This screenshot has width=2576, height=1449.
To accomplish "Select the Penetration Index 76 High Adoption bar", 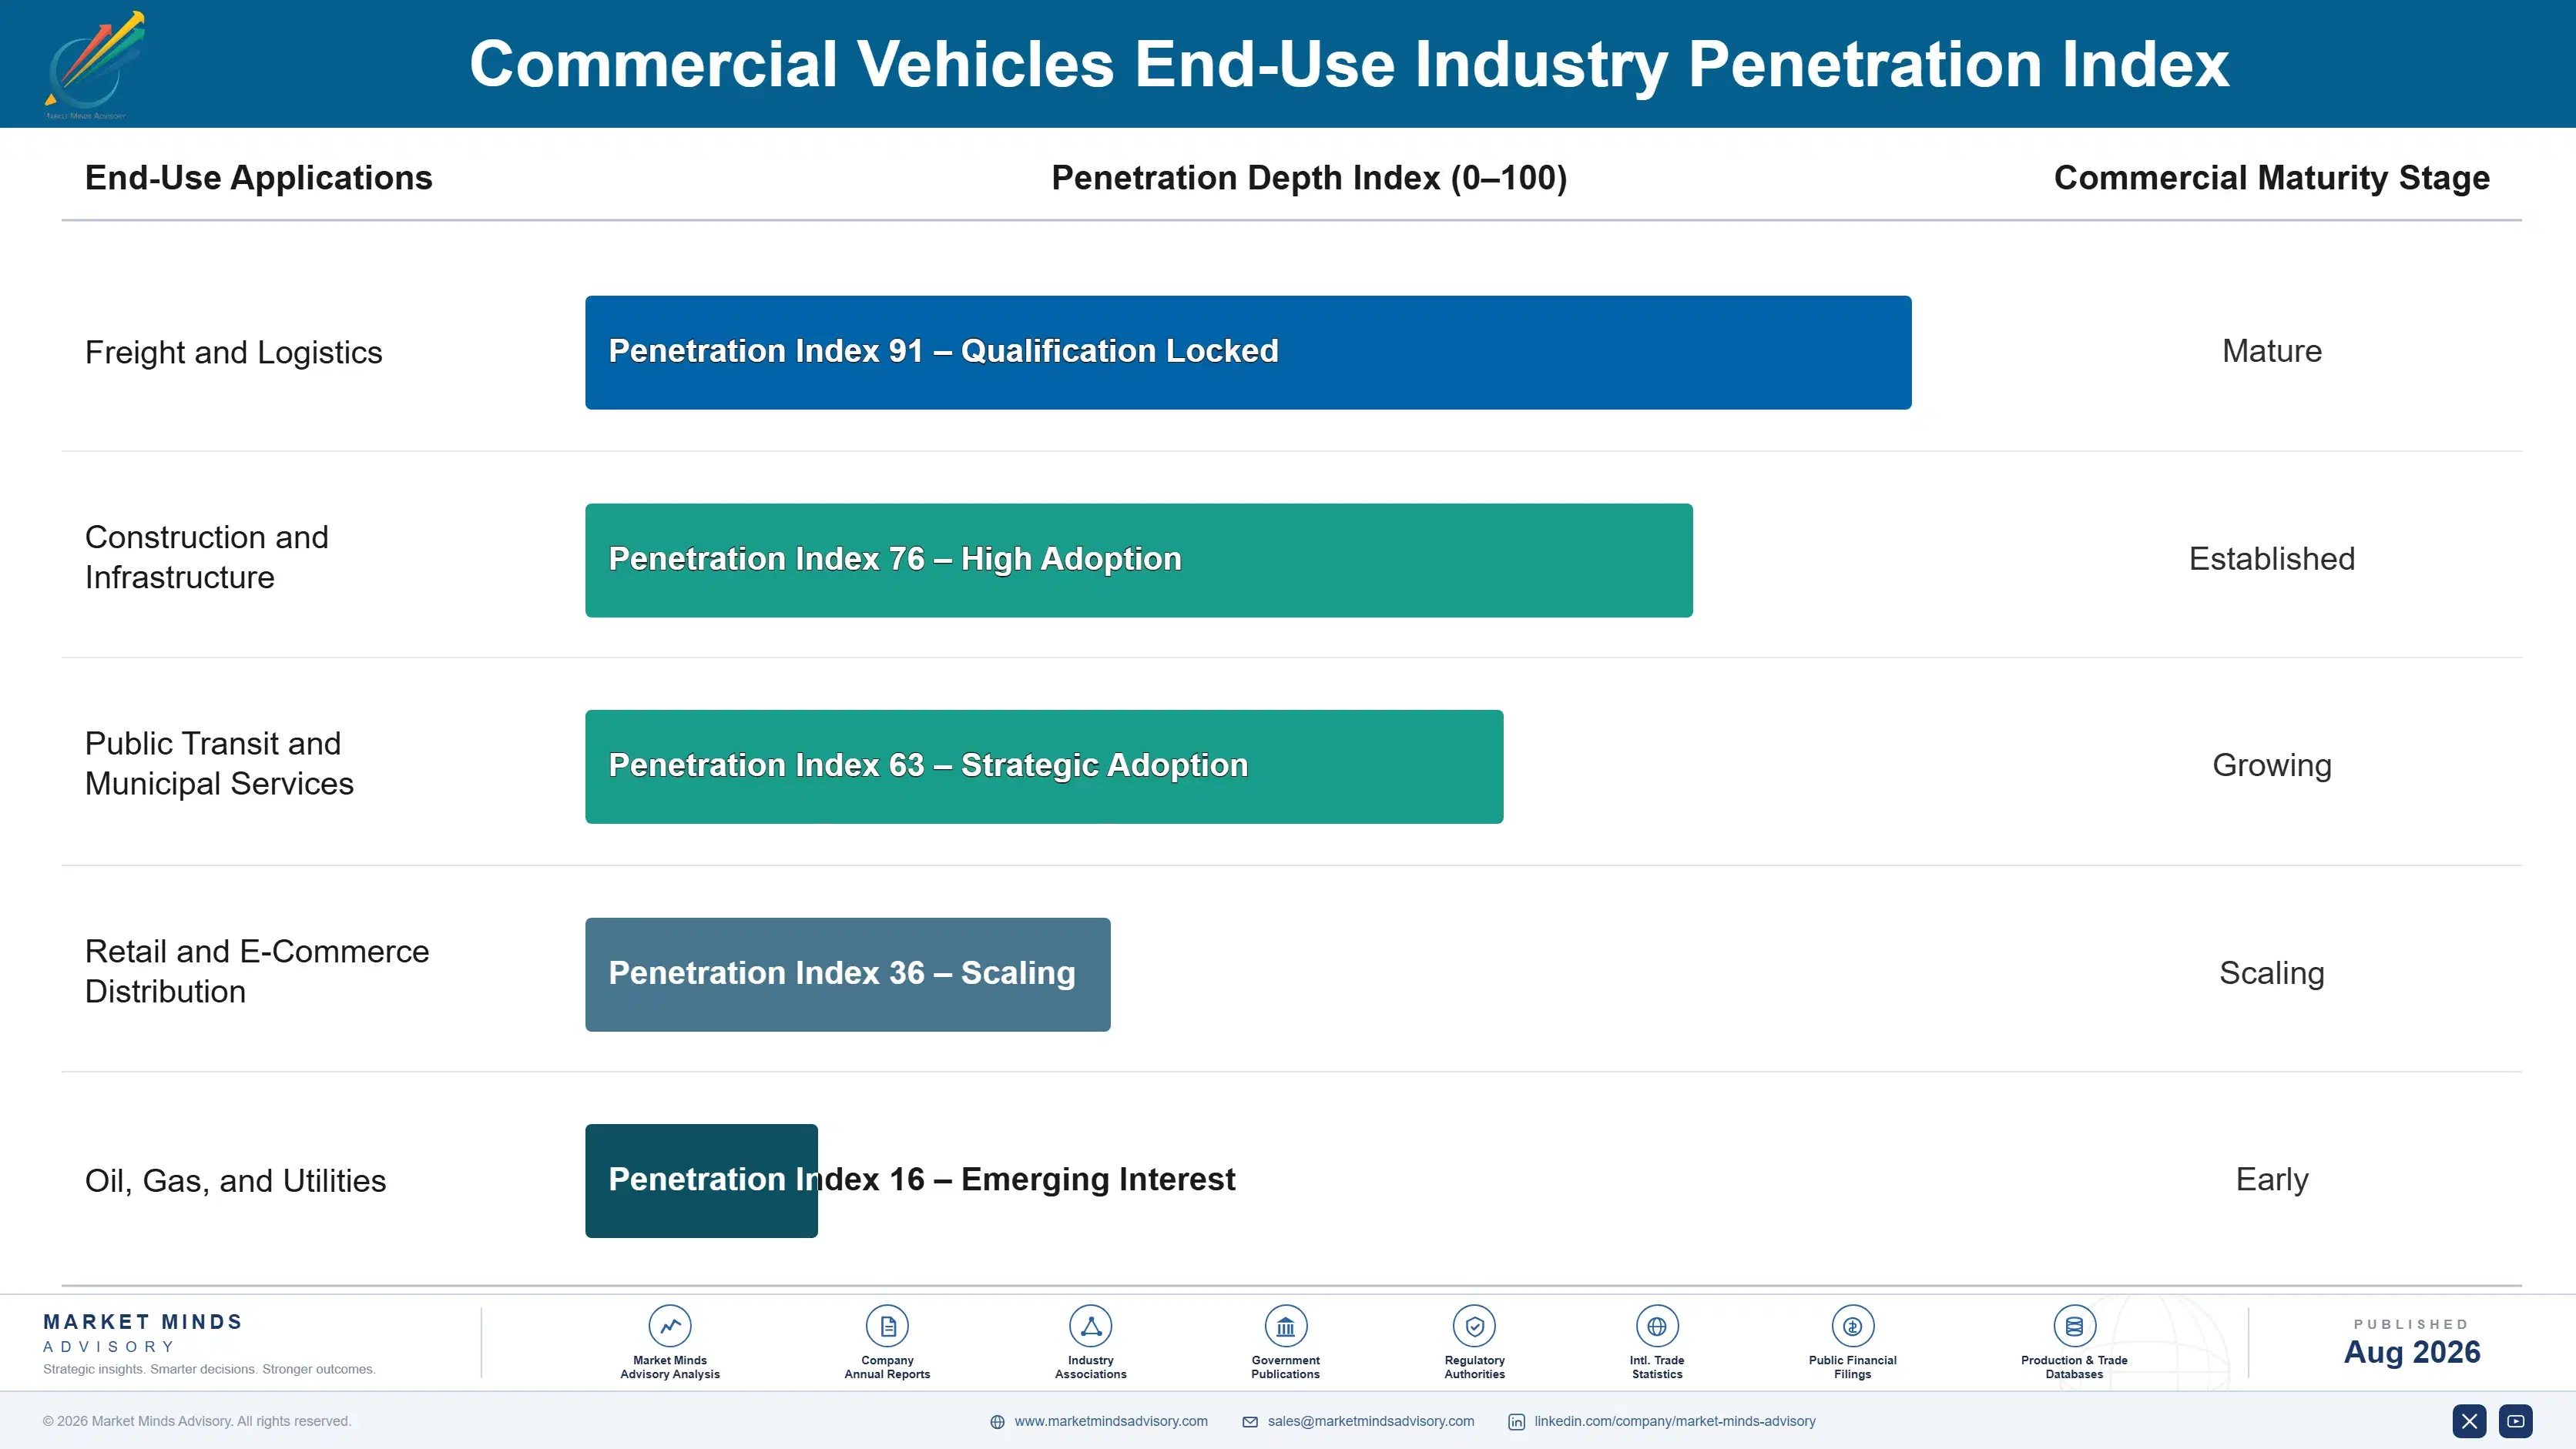I will [x=1139, y=560].
